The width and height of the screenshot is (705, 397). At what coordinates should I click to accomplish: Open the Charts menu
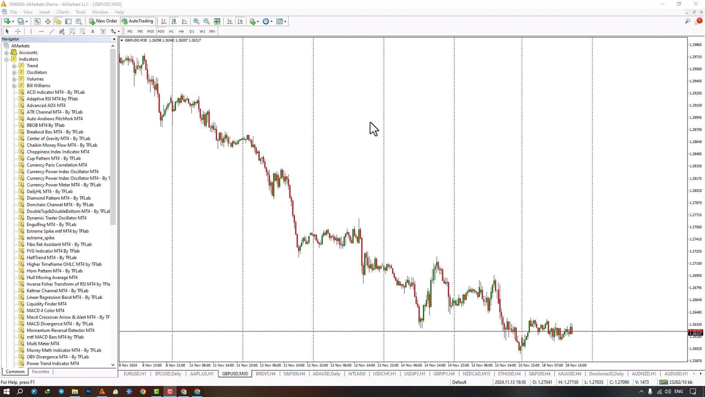pos(63,12)
